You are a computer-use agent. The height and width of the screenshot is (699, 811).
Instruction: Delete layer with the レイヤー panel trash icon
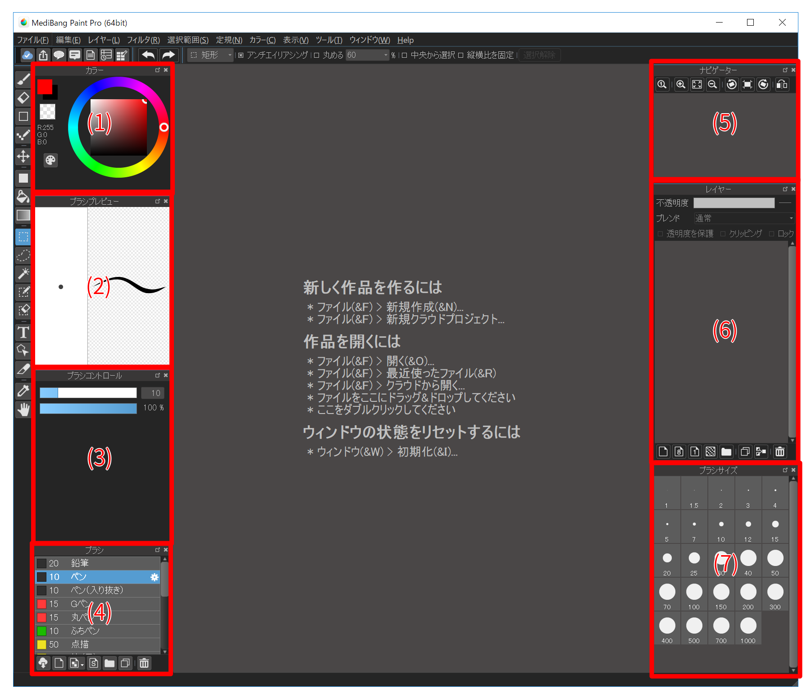click(780, 451)
